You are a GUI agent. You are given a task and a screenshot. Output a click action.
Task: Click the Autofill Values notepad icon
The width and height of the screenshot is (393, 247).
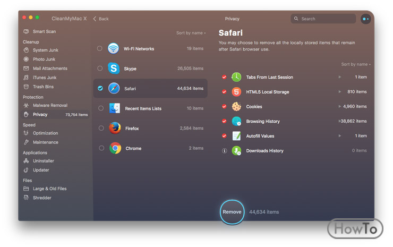click(236, 136)
